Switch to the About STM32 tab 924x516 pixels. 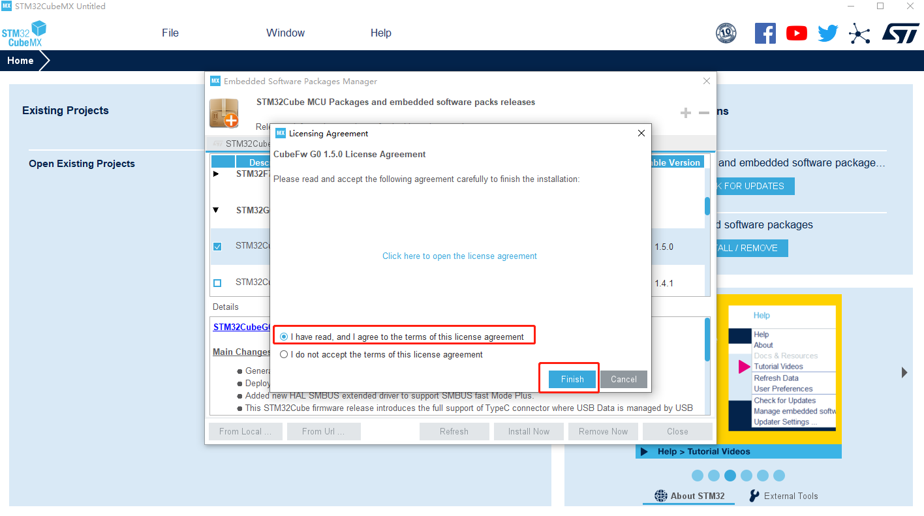[689, 496]
